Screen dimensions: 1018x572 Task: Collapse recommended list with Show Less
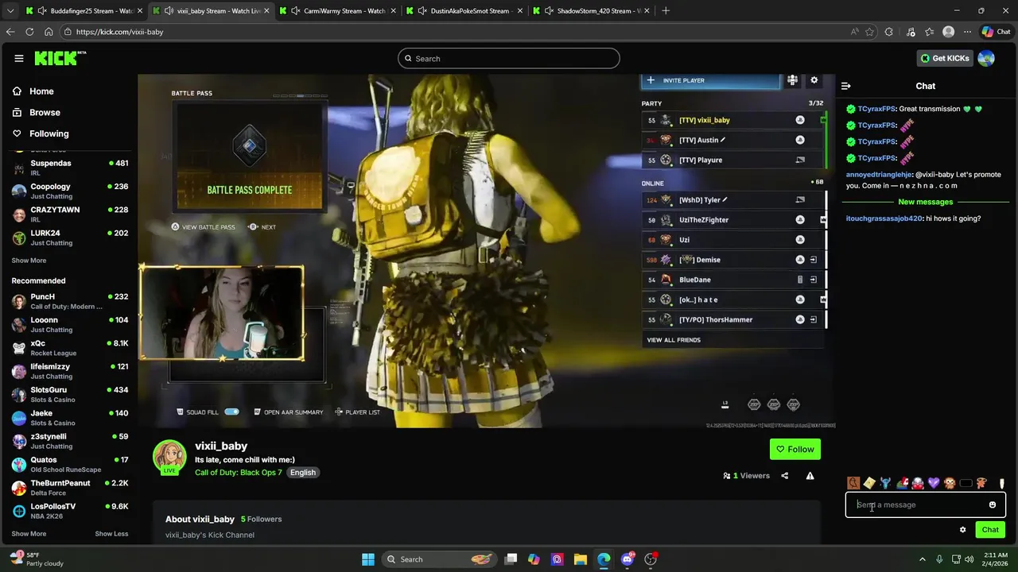click(x=111, y=534)
